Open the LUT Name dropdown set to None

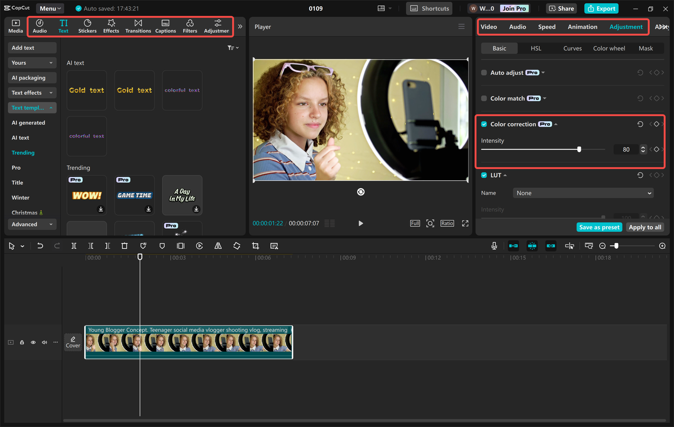click(583, 193)
